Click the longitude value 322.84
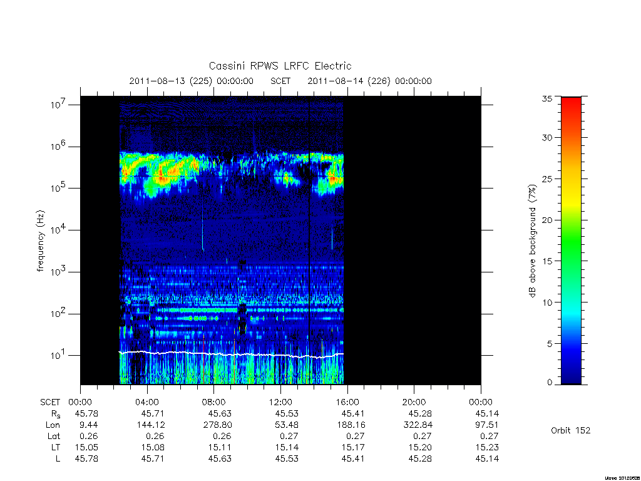 click(418, 425)
